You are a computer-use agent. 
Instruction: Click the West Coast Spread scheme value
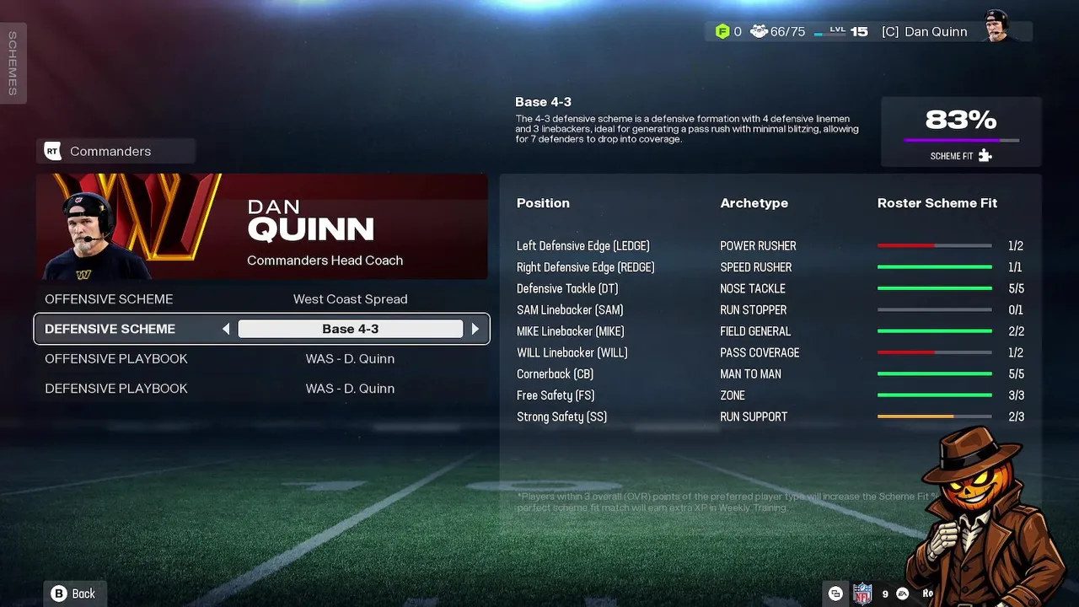point(351,299)
